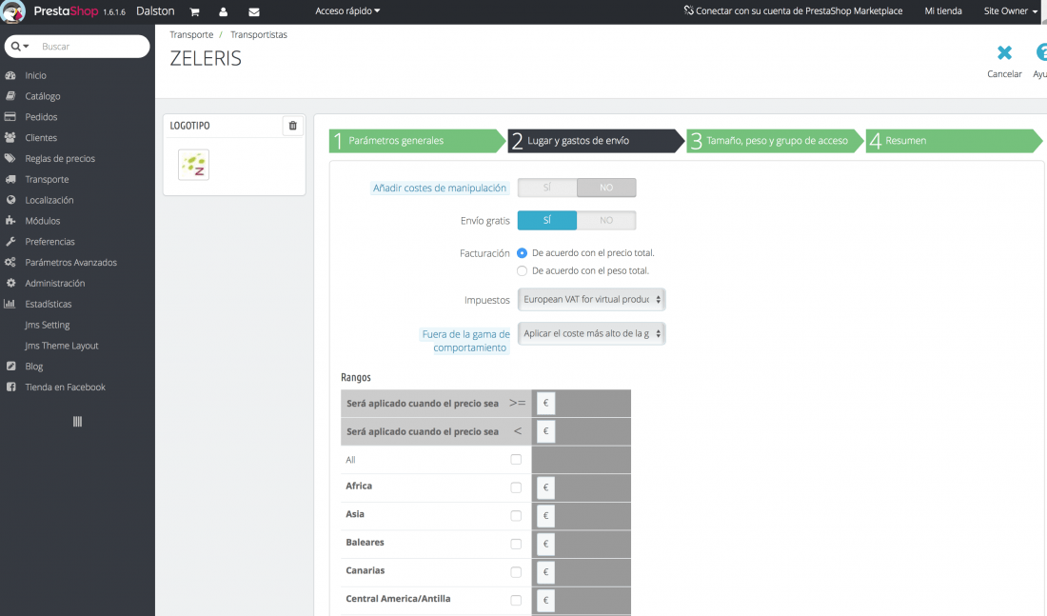Screen dimensions: 1047x616
Task: Check the Central America/Antilla zone checkbox
Action: [x=516, y=600]
